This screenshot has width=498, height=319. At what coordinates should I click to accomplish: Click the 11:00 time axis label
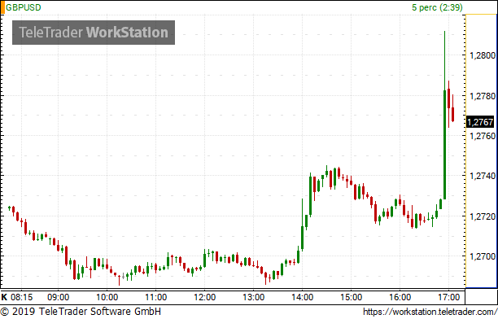click(156, 297)
